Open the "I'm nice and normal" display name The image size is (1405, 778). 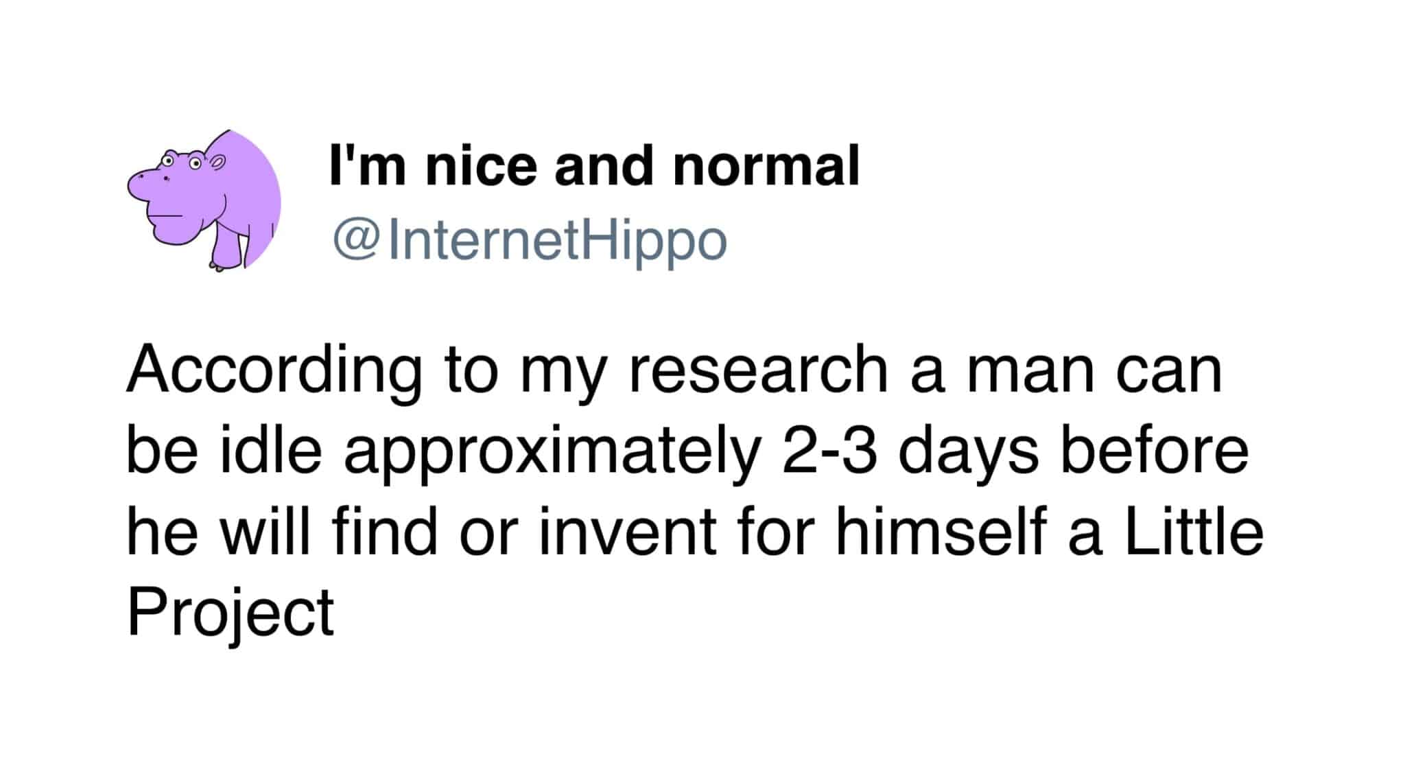[594, 167]
